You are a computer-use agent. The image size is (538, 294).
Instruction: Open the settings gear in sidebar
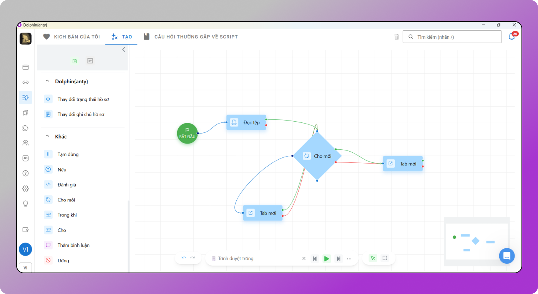point(25,188)
